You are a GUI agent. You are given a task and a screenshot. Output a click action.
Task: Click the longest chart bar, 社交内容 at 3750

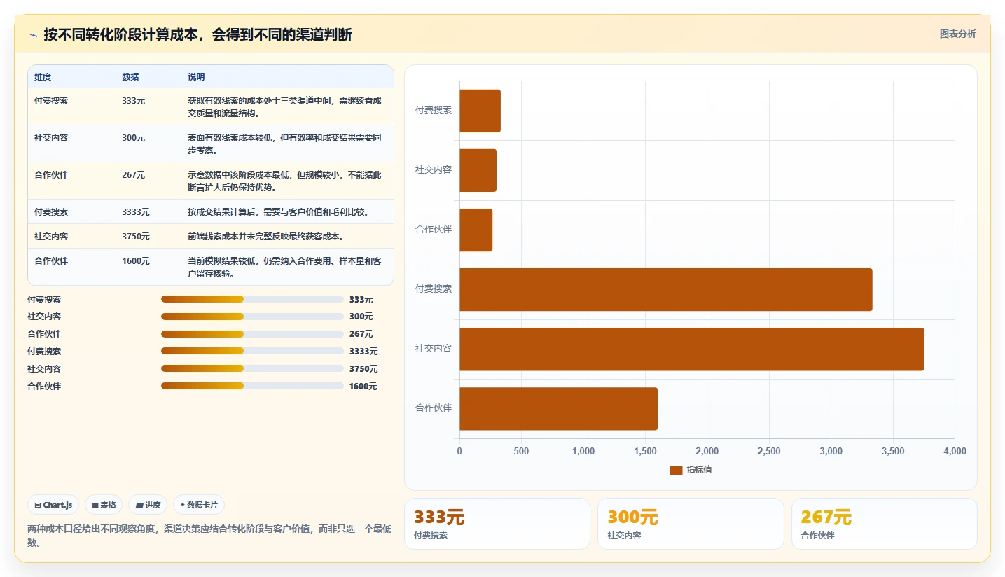(691, 349)
